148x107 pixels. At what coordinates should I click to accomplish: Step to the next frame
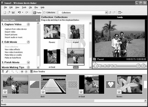(x=112, y=66)
